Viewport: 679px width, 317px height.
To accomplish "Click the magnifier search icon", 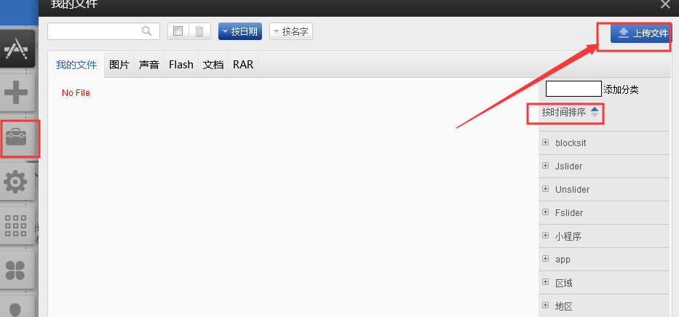I will click(x=147, y=31).
